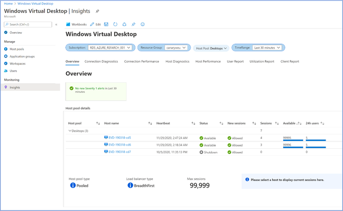
Task: Click the No new Severity 1 alerts tile
Action: (x=96, y=92)
